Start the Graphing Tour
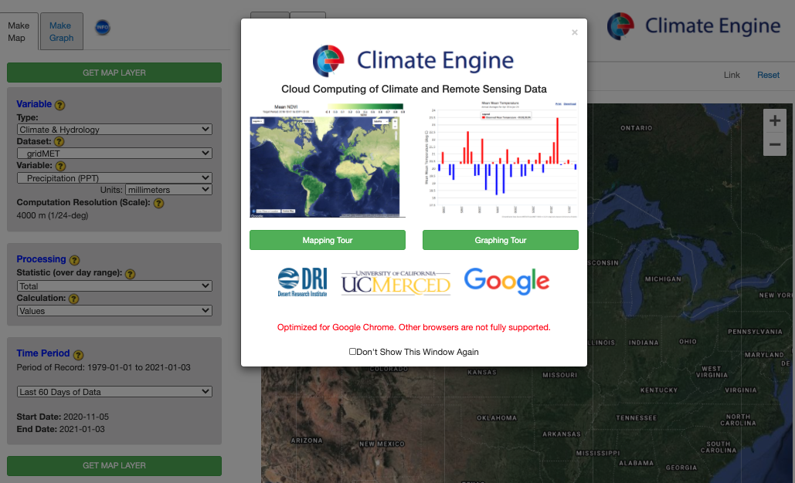The width and height of the screenshot is (795, 483). [501, 240]
